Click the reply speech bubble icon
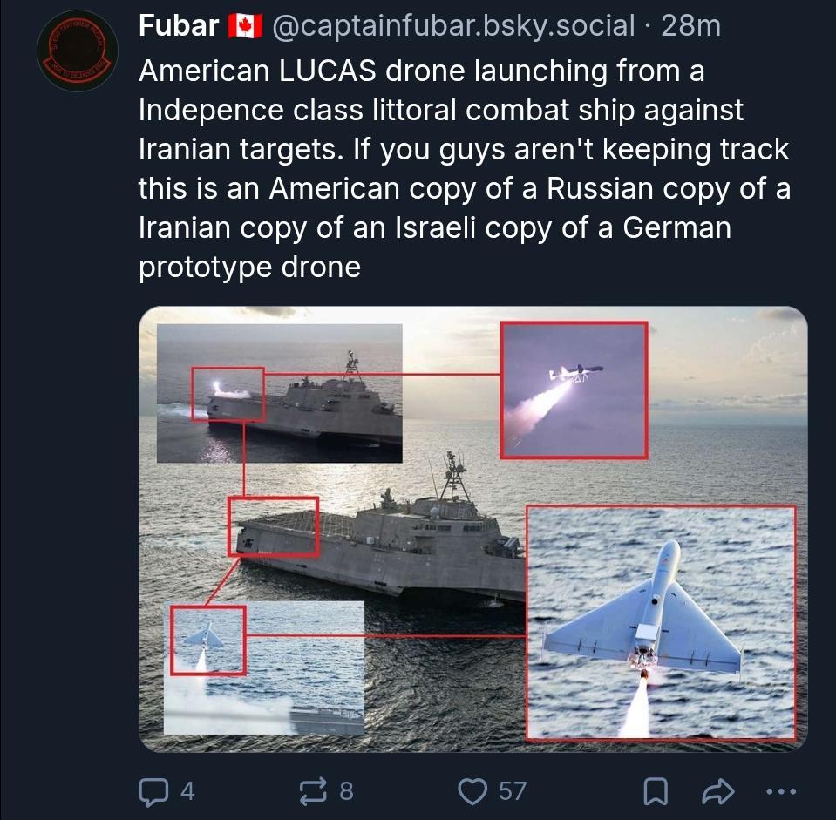The image size is (836, 820). (x=153, y=790)
